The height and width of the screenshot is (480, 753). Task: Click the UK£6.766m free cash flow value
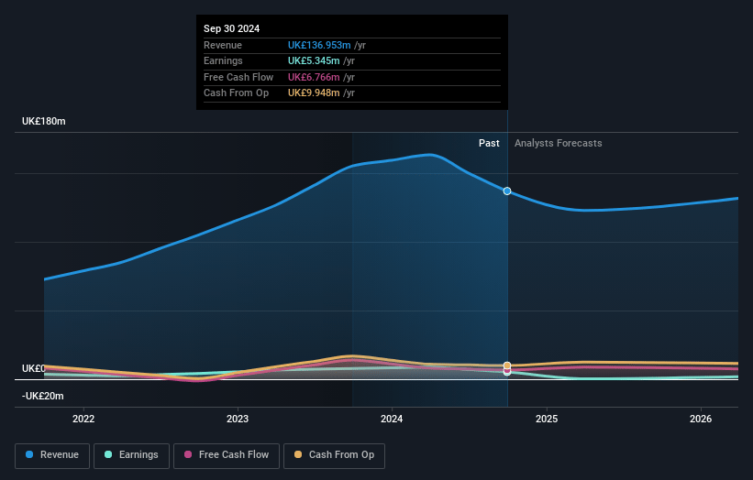(314, 77)
